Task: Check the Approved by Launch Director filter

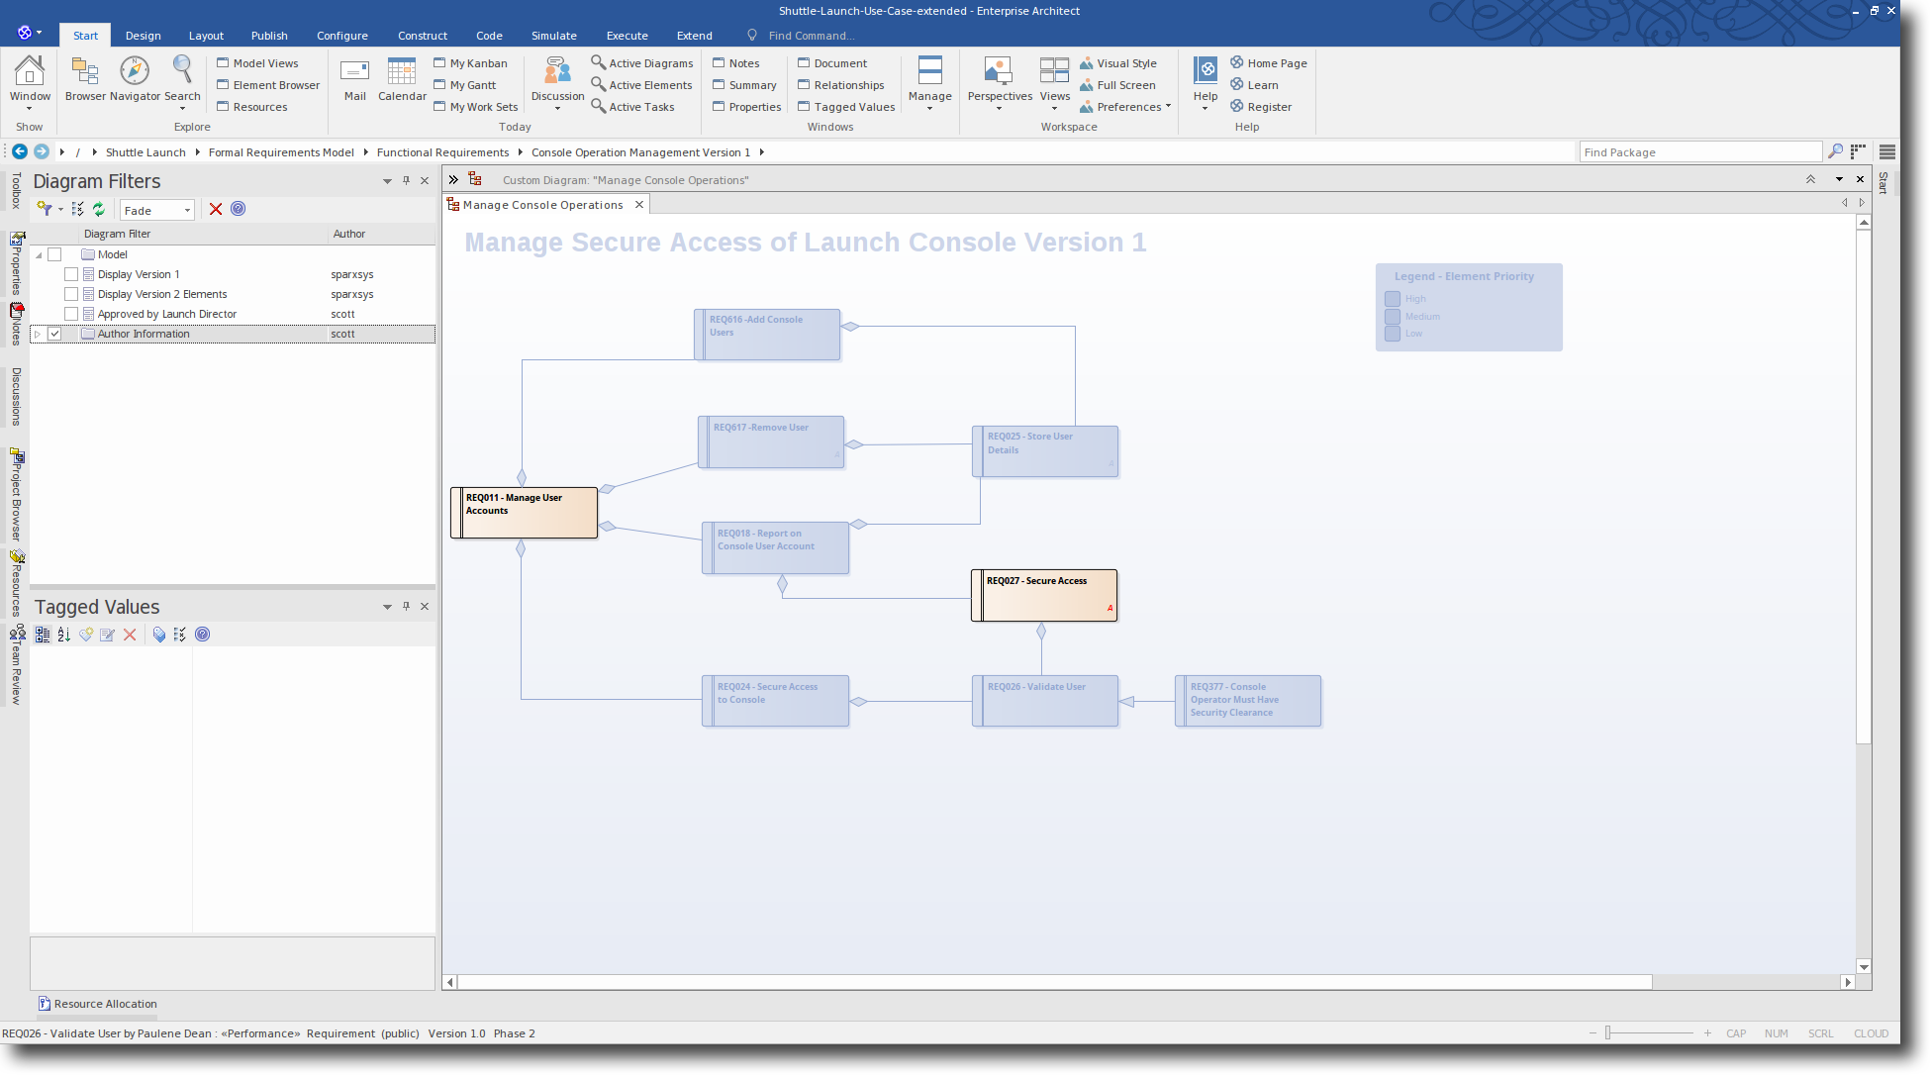Action: pyautogui.click(x=71, y=314)
